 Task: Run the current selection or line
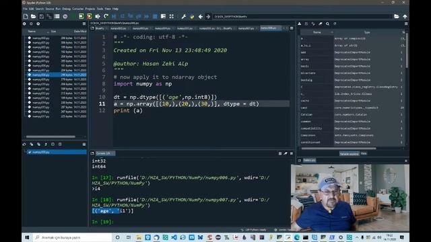(98, 16)
